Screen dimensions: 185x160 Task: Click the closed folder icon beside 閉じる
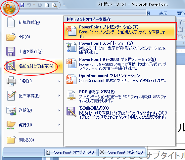click(11, 140)
